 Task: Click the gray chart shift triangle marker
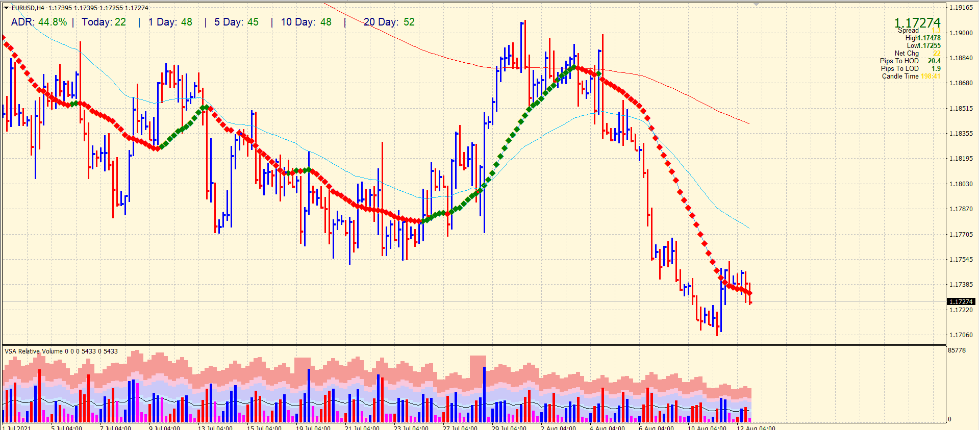point(756,4)
